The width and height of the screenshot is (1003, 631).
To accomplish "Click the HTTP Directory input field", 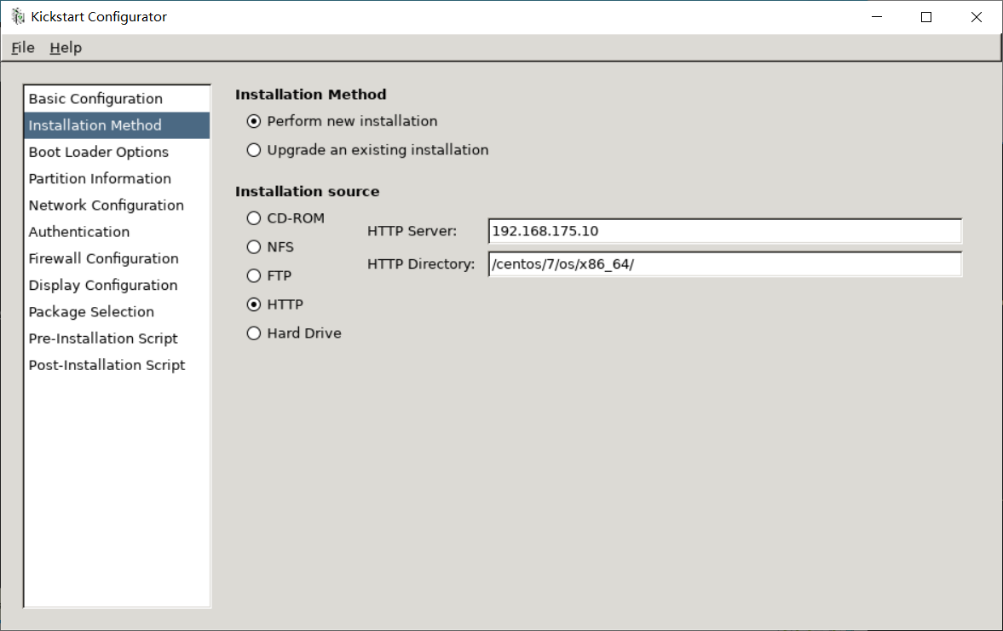I will point(724,264).
